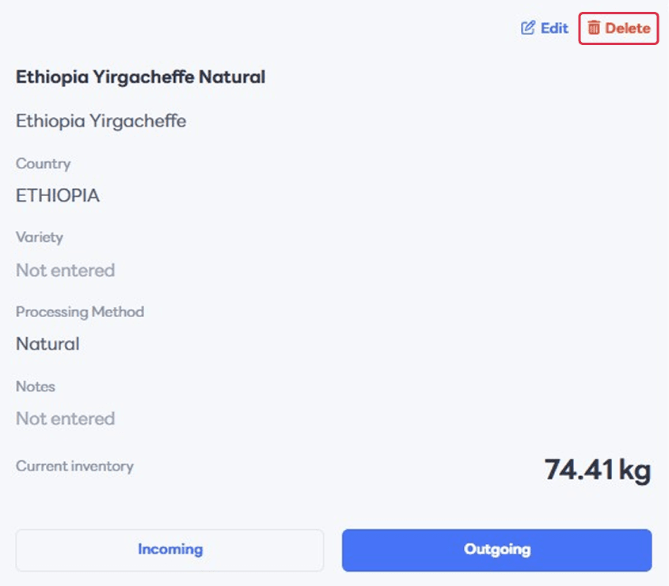The image size is (669, 586).
Task: Click the Notes field label
Action: 36,387
